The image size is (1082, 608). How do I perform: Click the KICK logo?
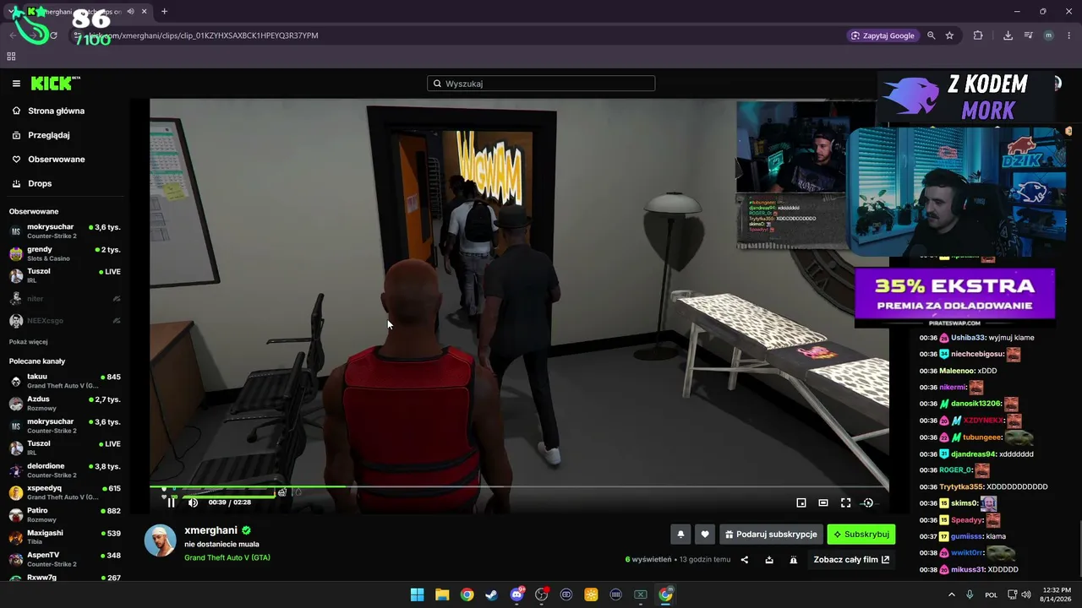click(x=55, y=84)
